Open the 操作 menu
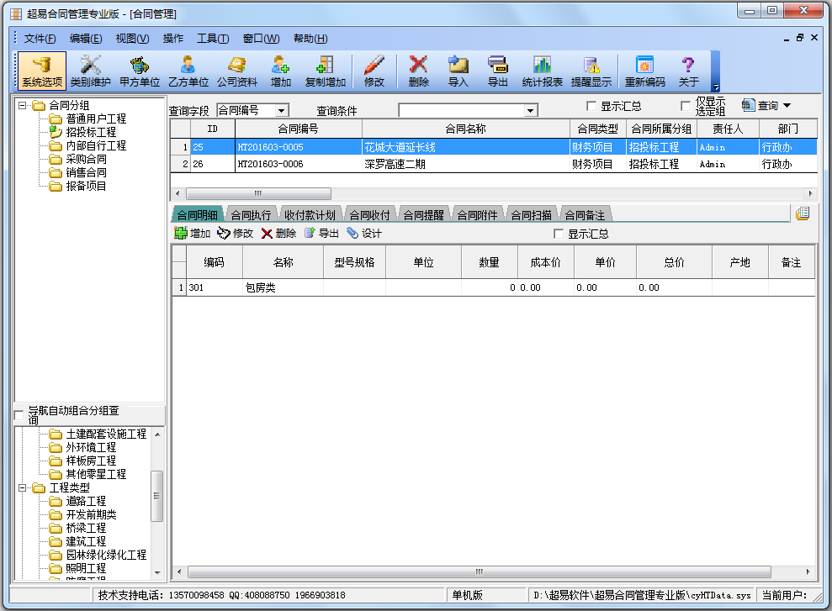The width and height of the screenshot is (832, 611). click(173, 38)
